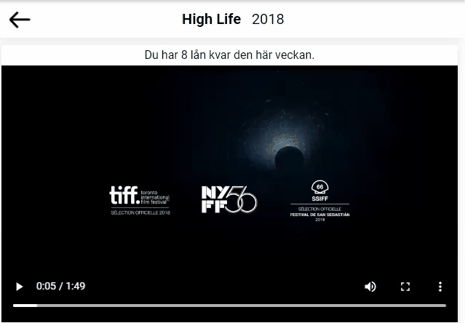Click the 2018 year label
The width and height of the screenshot is (465, 323).
tap(268, 20)
